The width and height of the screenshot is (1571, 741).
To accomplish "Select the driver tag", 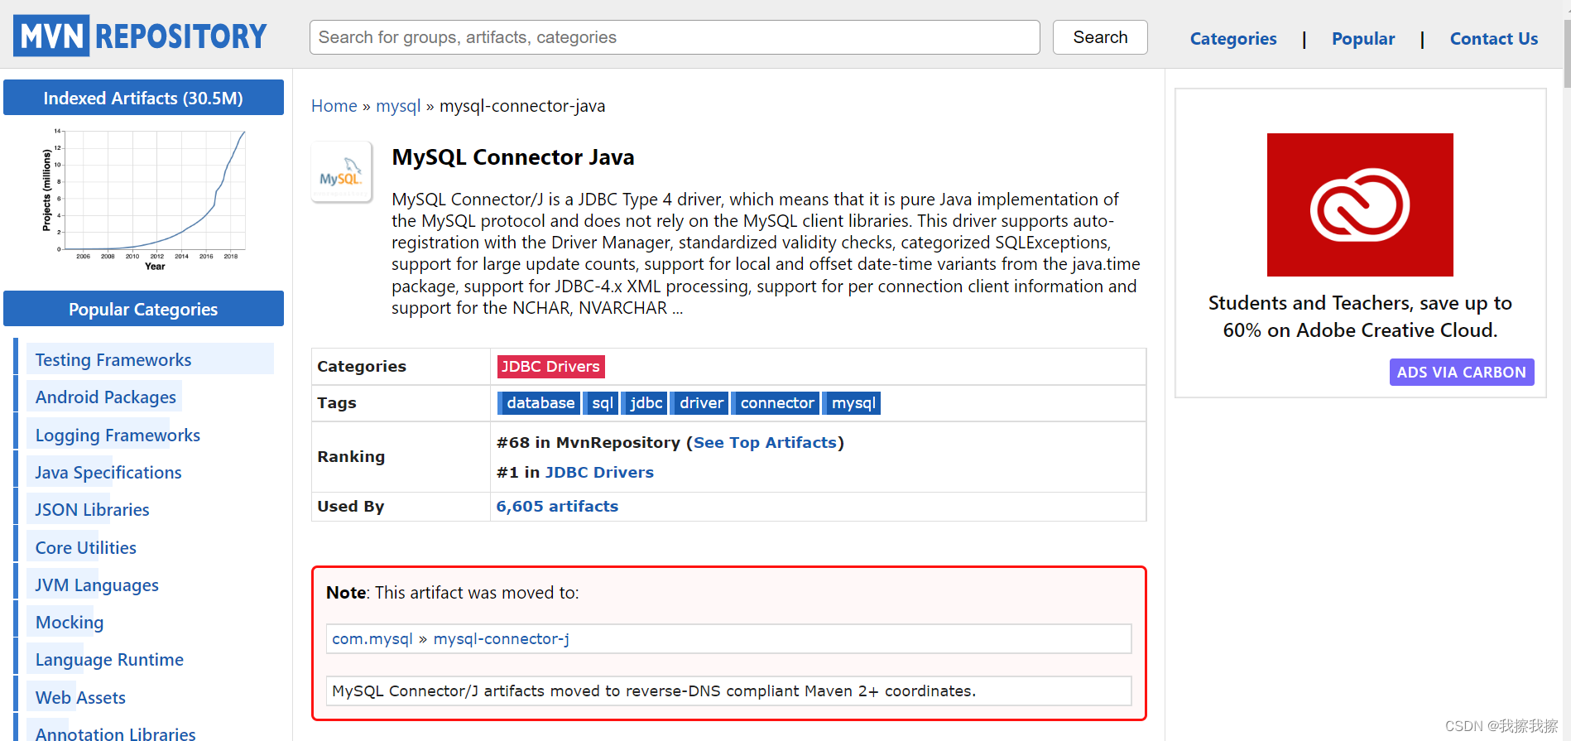I will pos(701,403).
